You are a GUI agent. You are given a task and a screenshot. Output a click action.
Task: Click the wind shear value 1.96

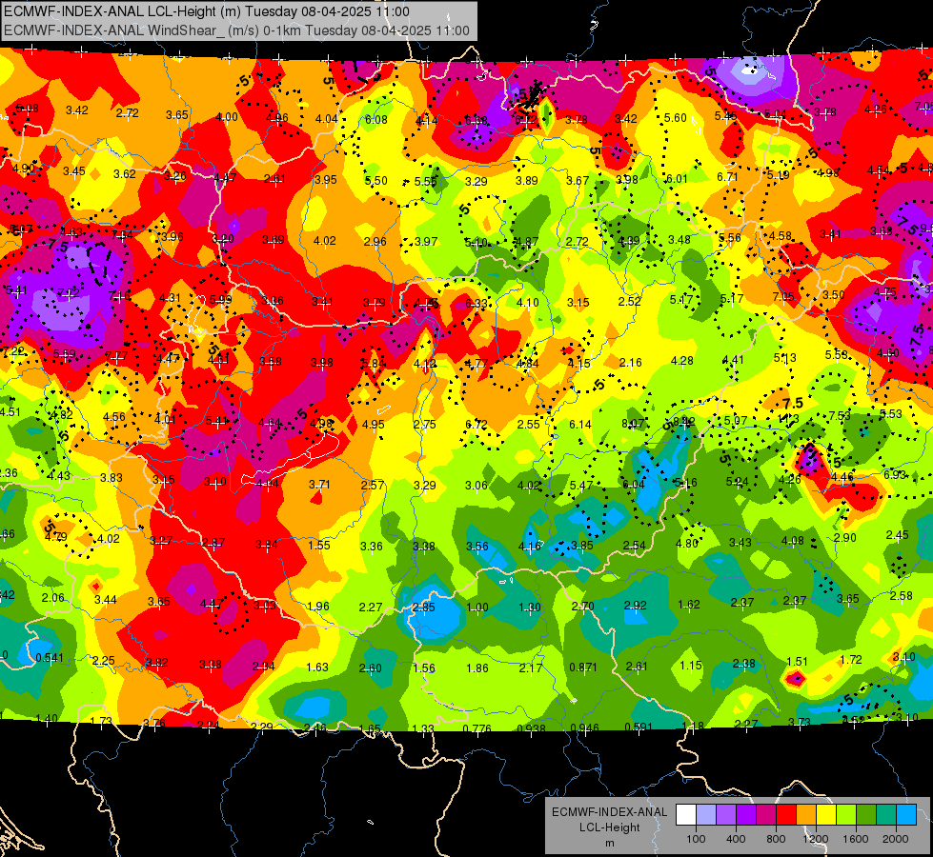(x=318, y=606)
